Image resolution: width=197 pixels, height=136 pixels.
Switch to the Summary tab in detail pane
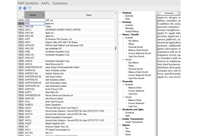tap(169, 13)
